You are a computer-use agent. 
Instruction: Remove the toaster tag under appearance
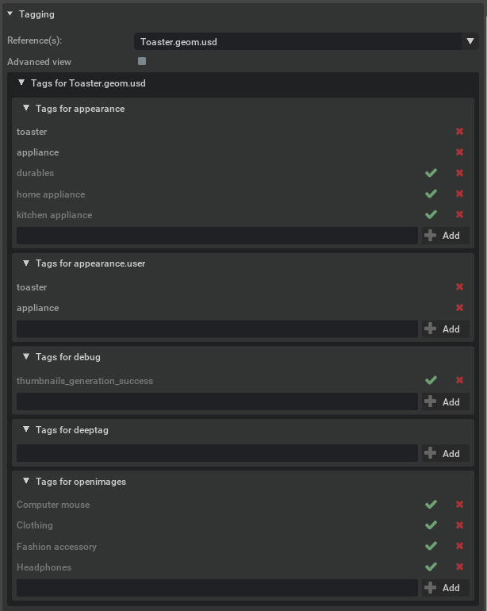click(459, 132)
